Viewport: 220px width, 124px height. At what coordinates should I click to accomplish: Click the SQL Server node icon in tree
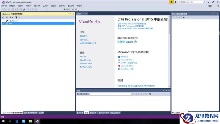7,21
